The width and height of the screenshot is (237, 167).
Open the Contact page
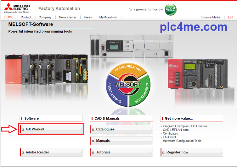tap(26, 17)
